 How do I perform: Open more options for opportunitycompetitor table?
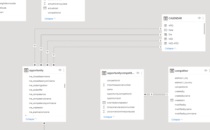coord(142,73)
